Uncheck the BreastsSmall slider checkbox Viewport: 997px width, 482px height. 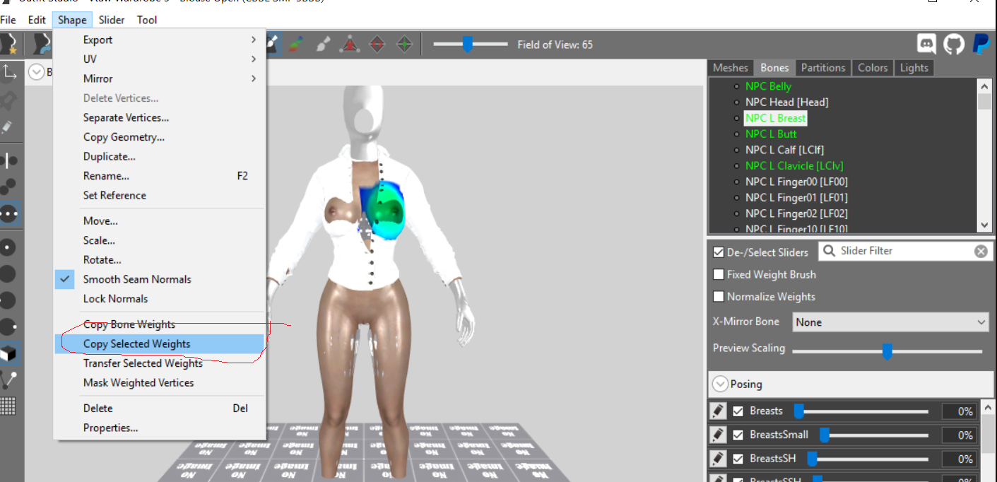pyautogui.click(x=738, y=435)
